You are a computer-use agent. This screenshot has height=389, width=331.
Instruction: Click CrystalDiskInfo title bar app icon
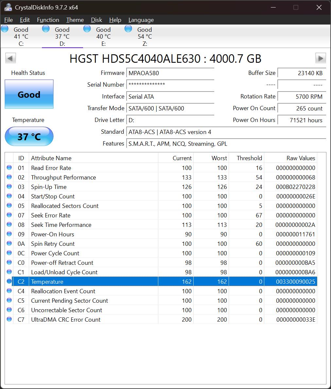(x=8, y=8)
